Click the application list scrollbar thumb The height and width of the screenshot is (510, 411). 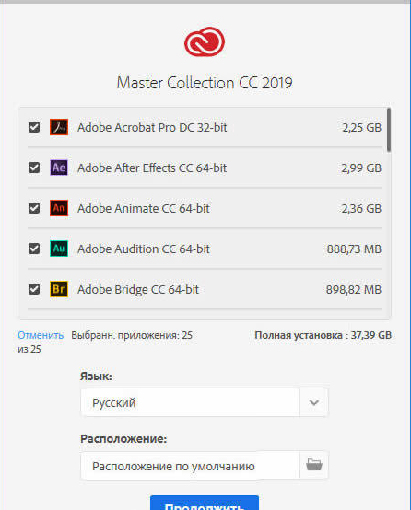coord(389,130)
